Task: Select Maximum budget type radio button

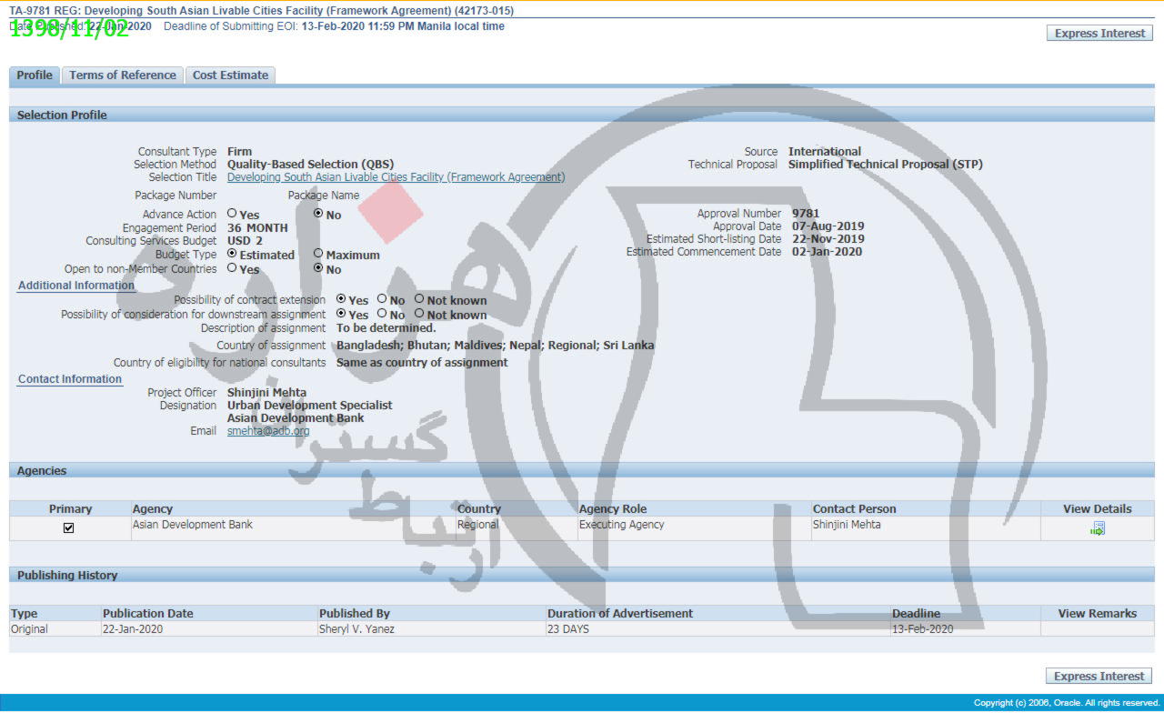Action: 318,254
